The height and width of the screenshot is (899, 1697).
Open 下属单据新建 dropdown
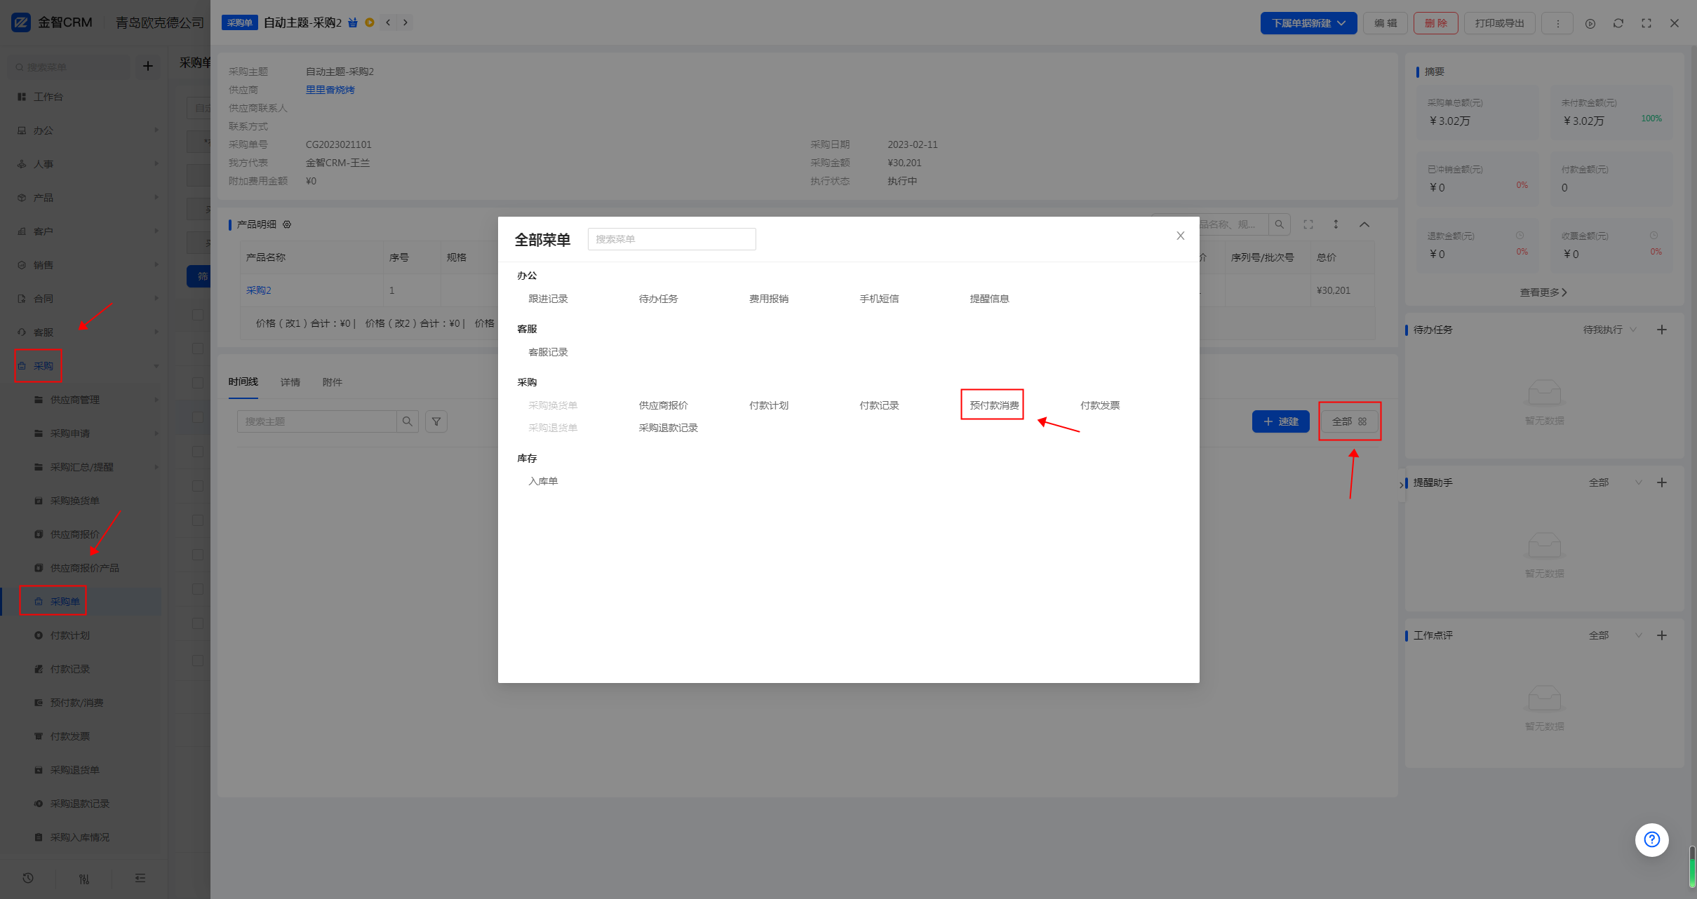click(1308, 23)
